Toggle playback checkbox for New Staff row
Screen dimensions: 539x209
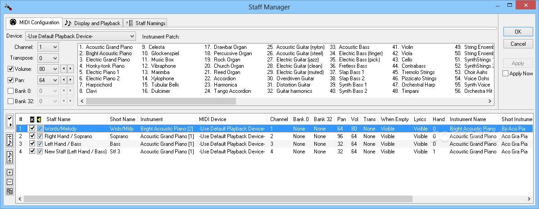tap(40, 152)
